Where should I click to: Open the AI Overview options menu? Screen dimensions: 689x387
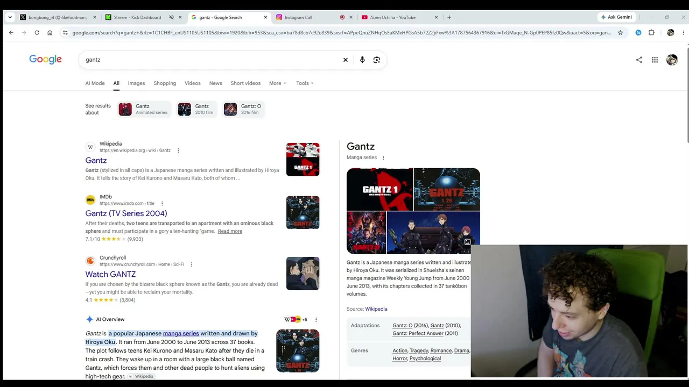pyautogui.click(x=316, y=319)
